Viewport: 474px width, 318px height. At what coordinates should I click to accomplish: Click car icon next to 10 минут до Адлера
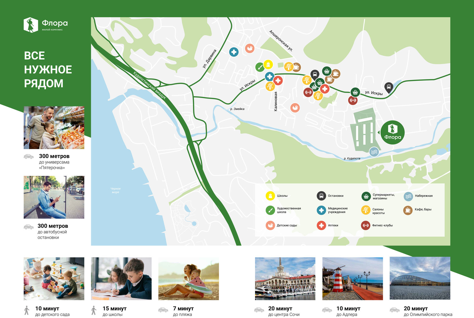click(x=327, y=310)
